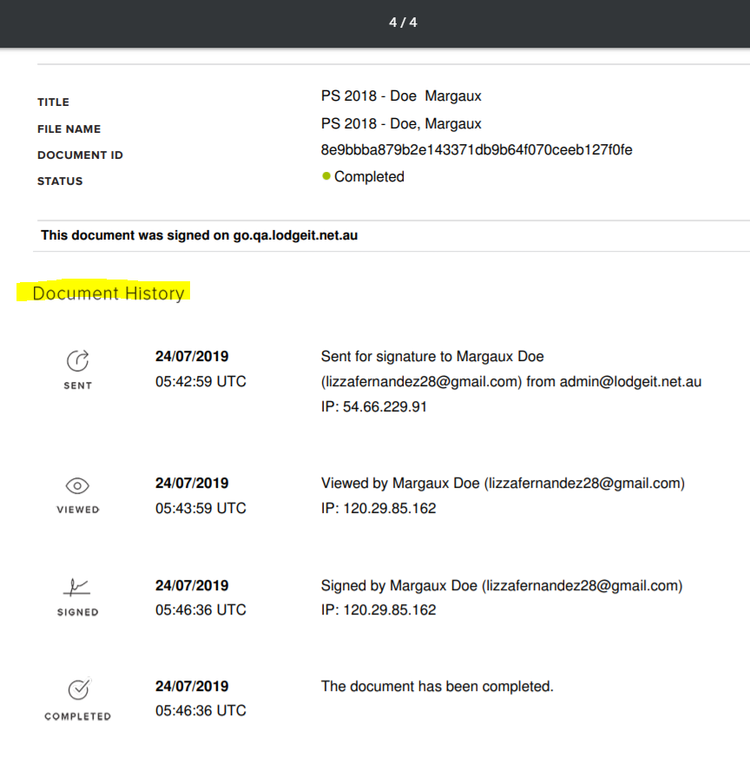Click the VIEWED label under eye icon
Image resolution: width=750 pixels, height=770 pixels.
tap(77, 510)
